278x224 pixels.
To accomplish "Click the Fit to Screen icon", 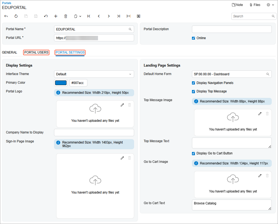I will click(128, 16).
